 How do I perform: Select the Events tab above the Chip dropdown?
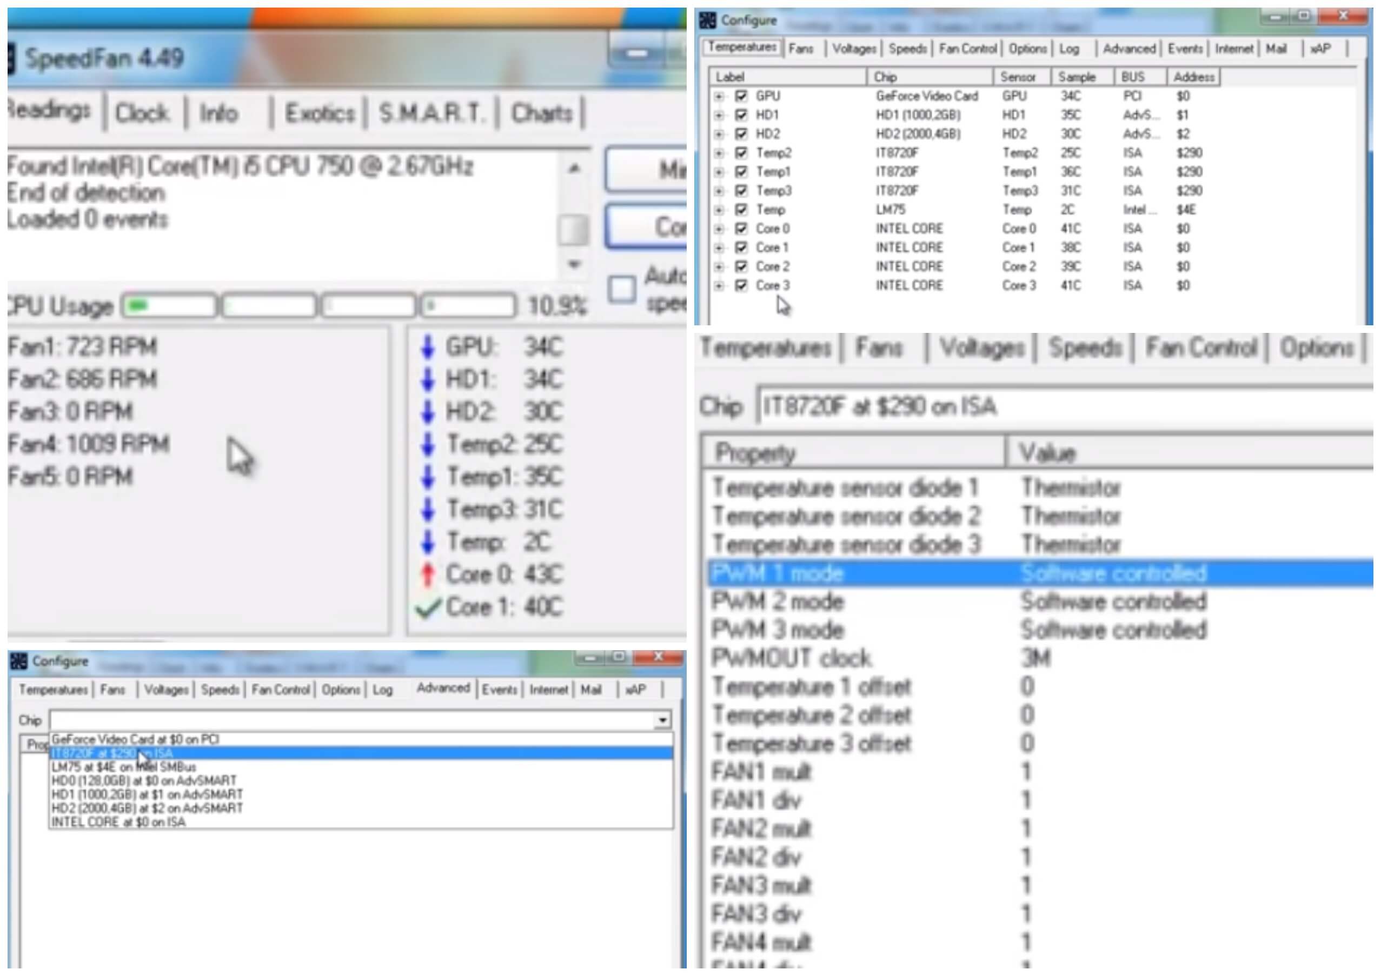click(499, 690)
